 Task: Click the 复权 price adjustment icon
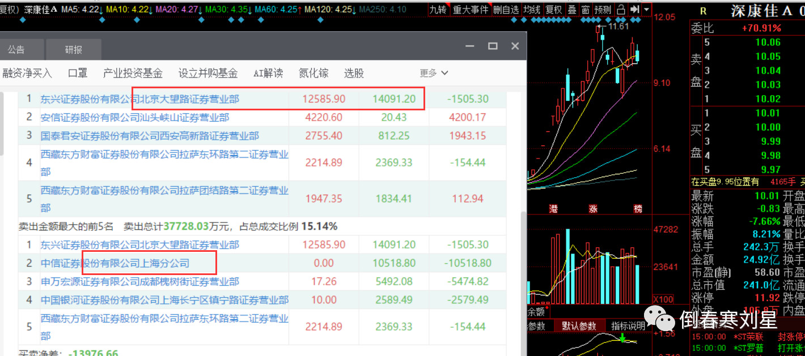(553, 9)
